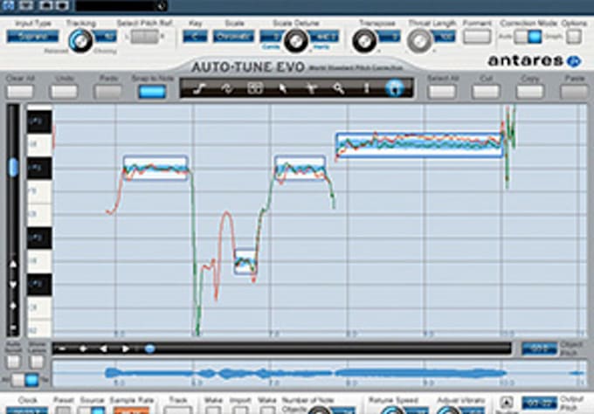This screenshot has height=414, width=594.
Task: Click the play transport arrow
Action: [125, 348]
